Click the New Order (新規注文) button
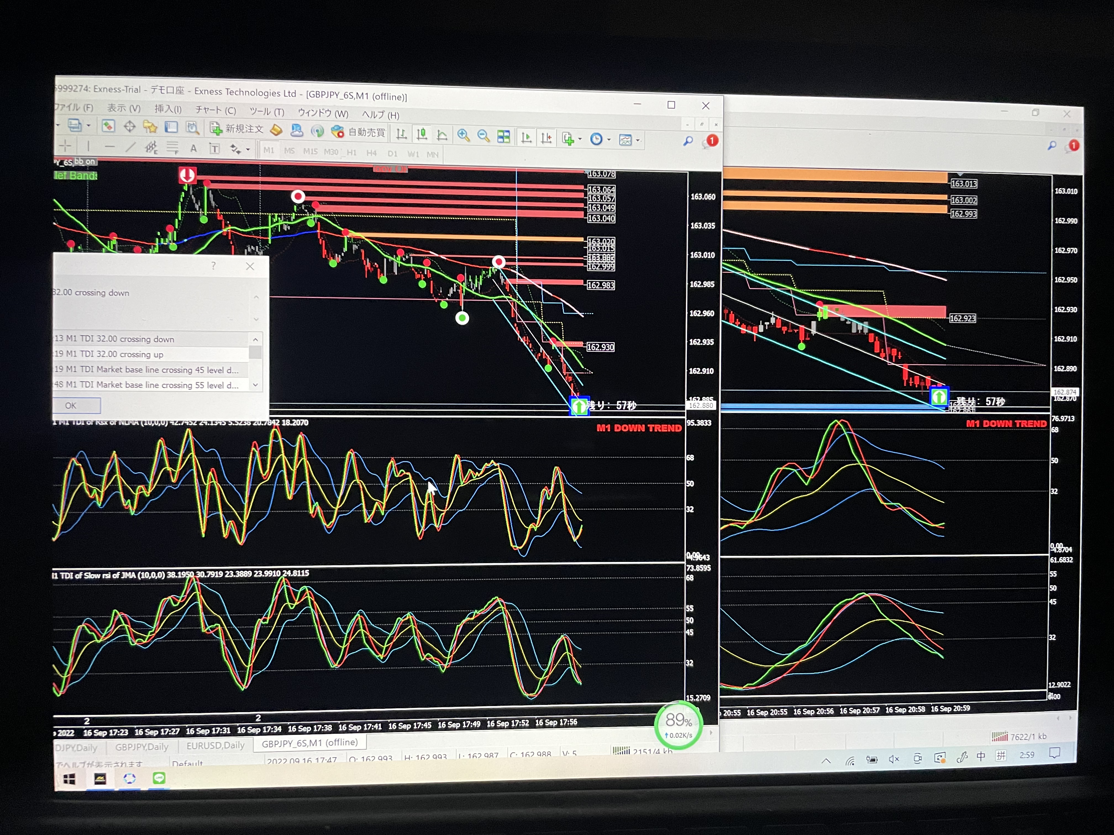Viewport: 1114px width, 835px height. click(x=237, y=129)
